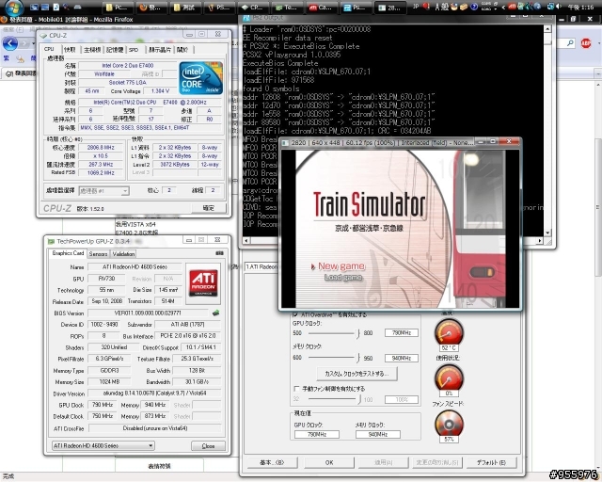Click the GPU clock slider handle

coord(356,333)
